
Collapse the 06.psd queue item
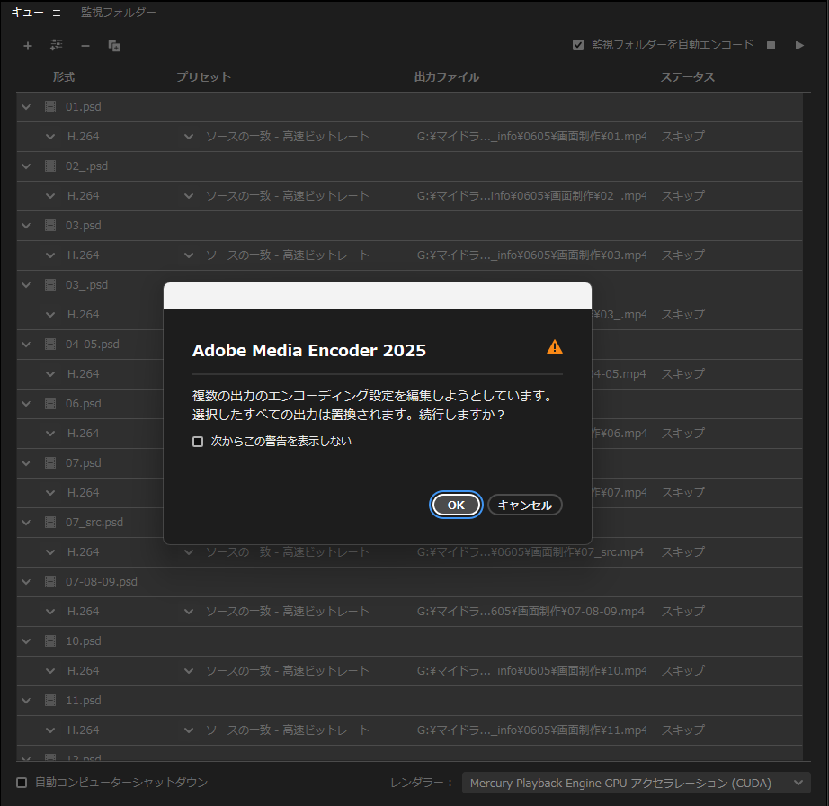tap(26, 404)
